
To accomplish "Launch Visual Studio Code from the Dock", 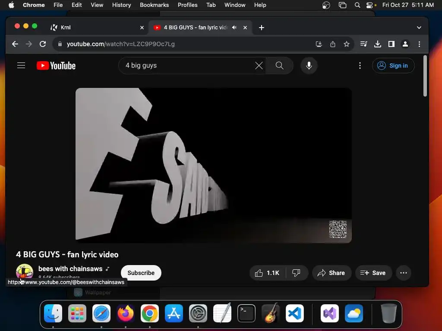I will click(294, 313).
